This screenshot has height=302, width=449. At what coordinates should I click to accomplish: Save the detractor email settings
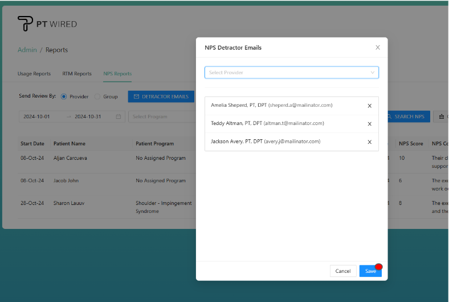tap(370, 271)
